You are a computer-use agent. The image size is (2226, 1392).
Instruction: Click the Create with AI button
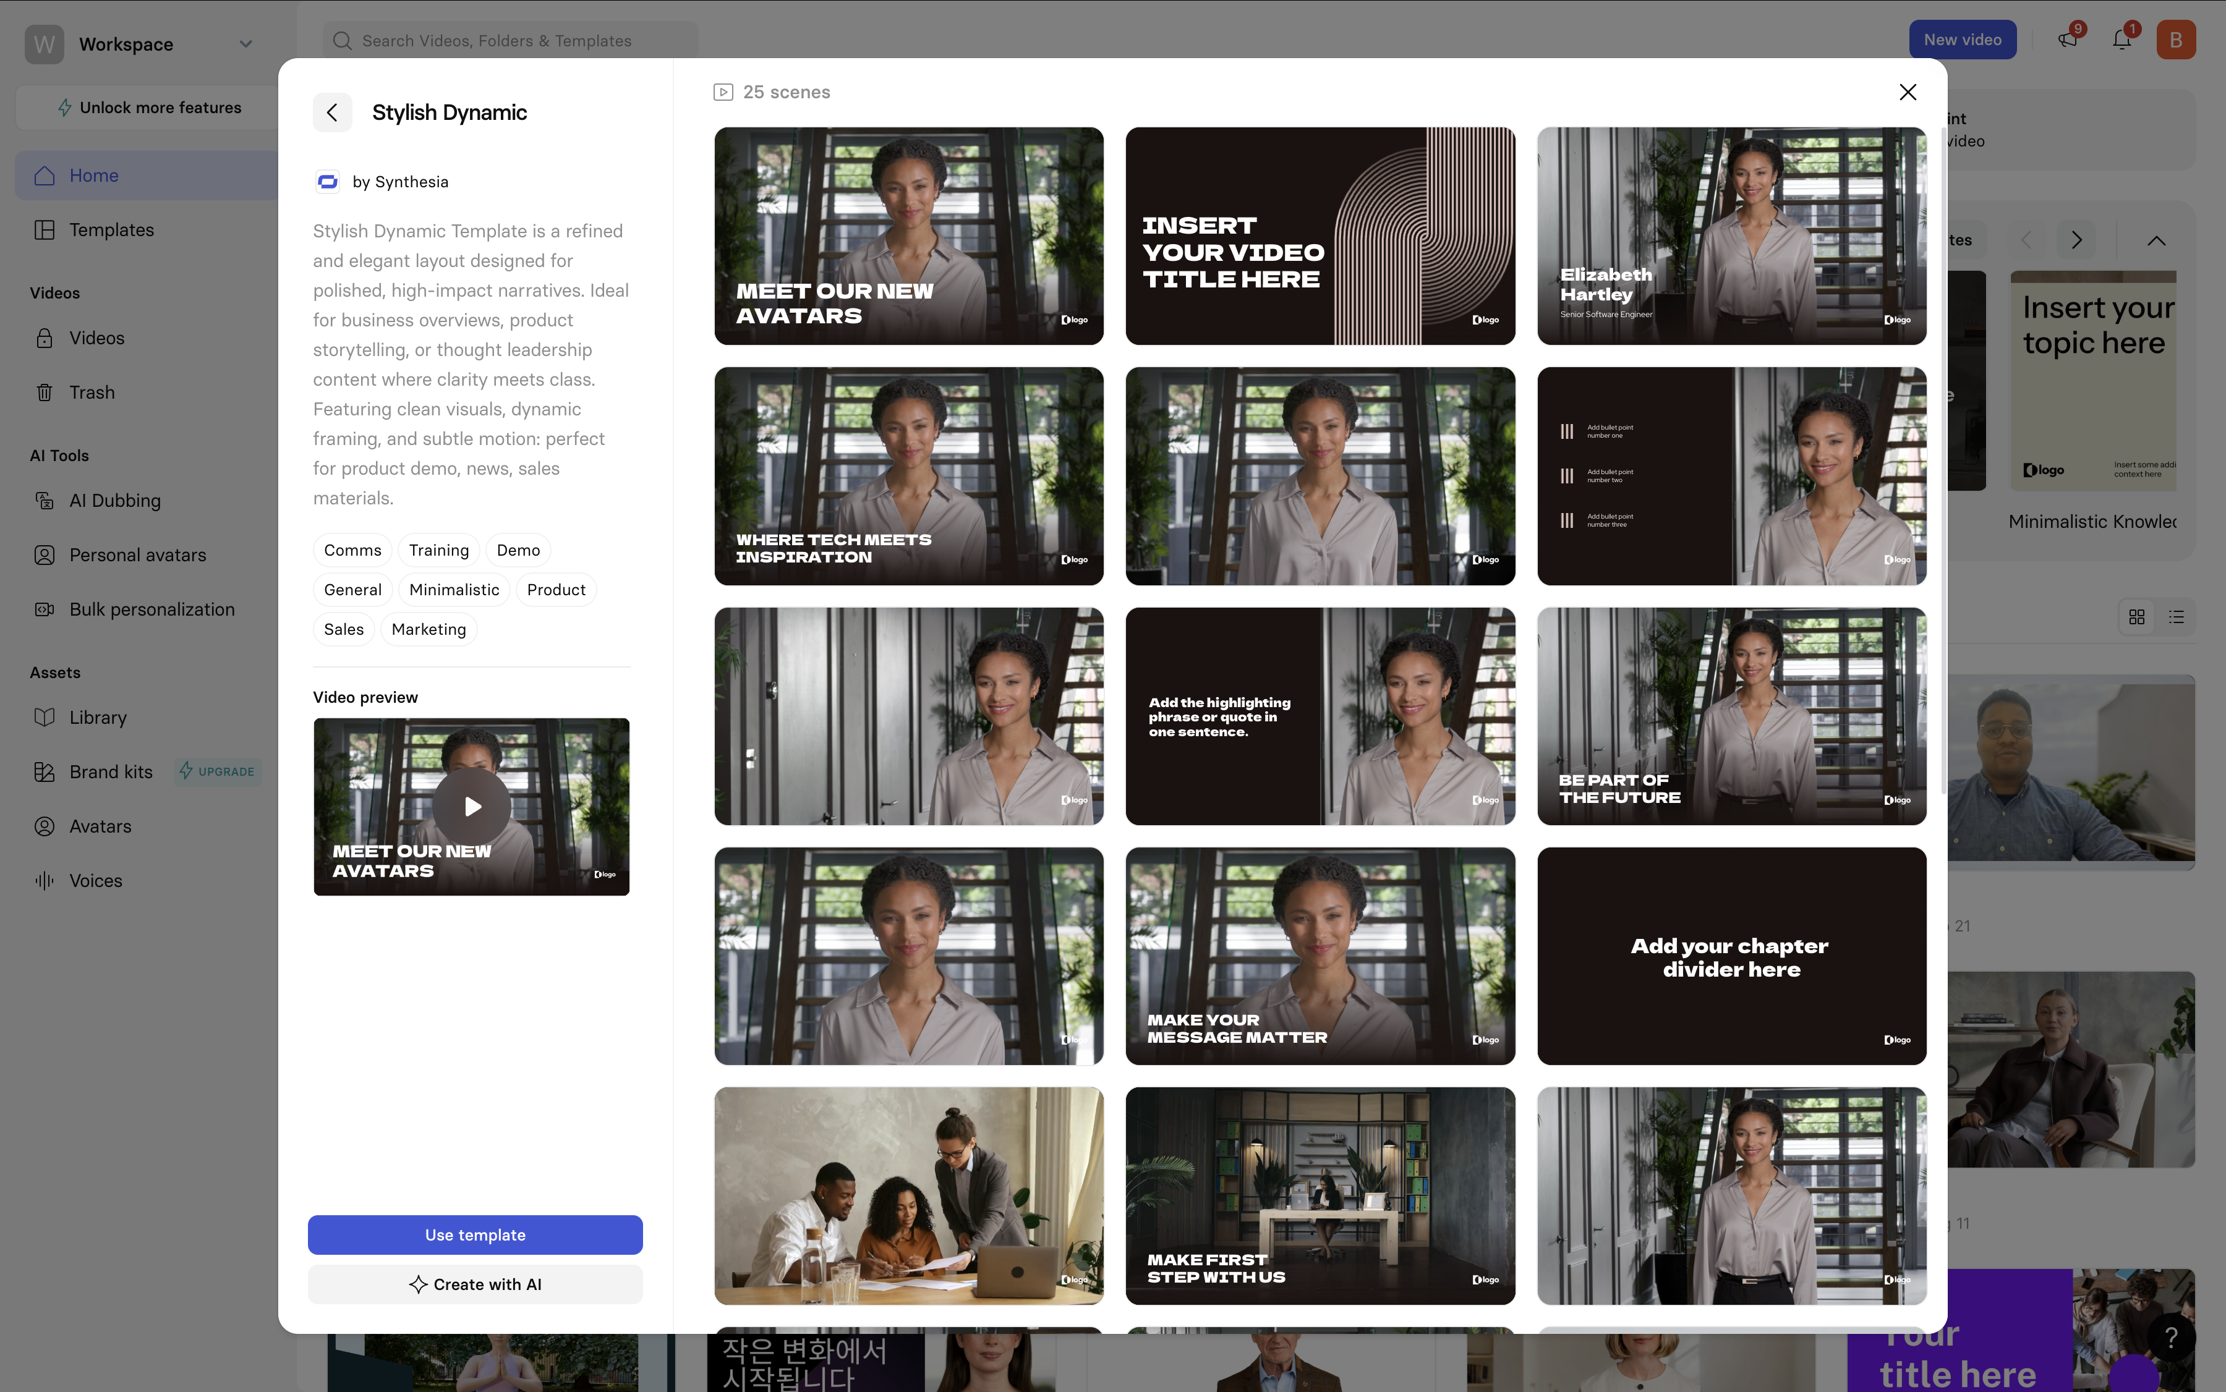click(x=475, y=1284)
